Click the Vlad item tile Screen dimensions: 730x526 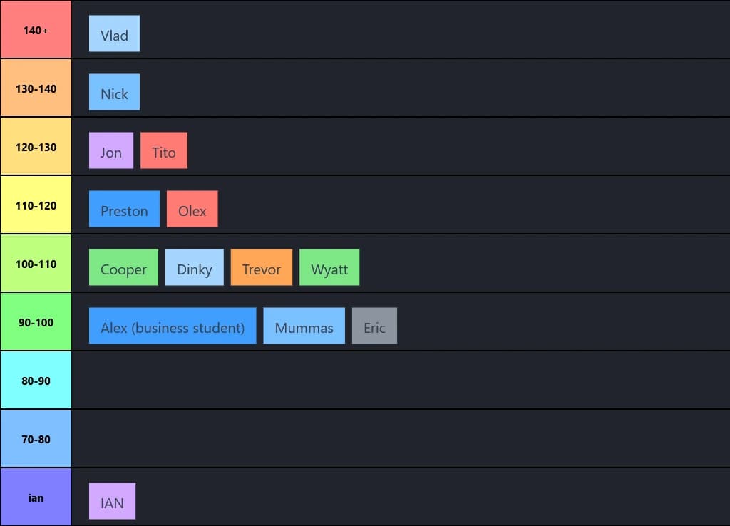[x=114, y=33]
